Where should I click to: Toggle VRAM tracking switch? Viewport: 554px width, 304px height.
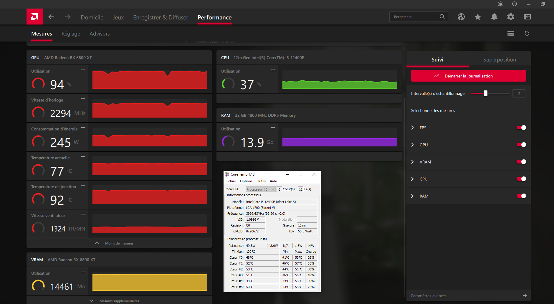(521, 162)
